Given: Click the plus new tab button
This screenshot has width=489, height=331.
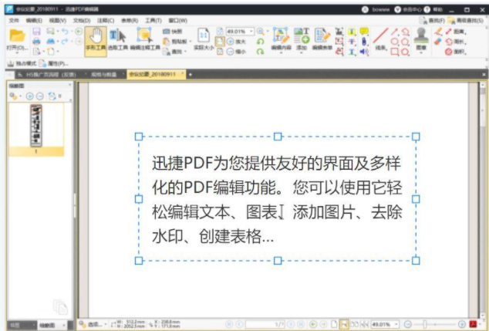Looking at the screenshot, I should (x=191, y=74).
